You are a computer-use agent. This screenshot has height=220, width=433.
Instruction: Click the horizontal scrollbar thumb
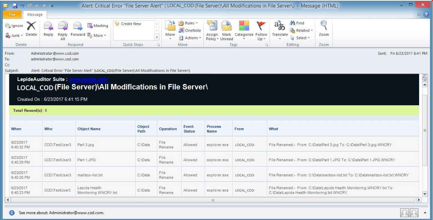[x=213, y=200]
